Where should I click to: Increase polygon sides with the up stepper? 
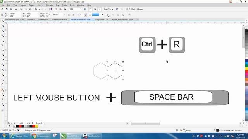85,14
